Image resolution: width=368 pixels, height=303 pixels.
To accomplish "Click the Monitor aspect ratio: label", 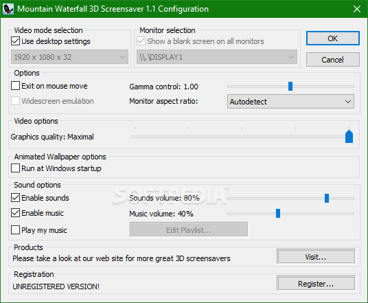I will (163, 101).
